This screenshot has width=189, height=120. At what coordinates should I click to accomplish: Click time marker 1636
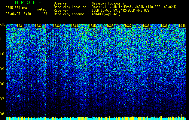pyautogui.click(x=110, y=26)
